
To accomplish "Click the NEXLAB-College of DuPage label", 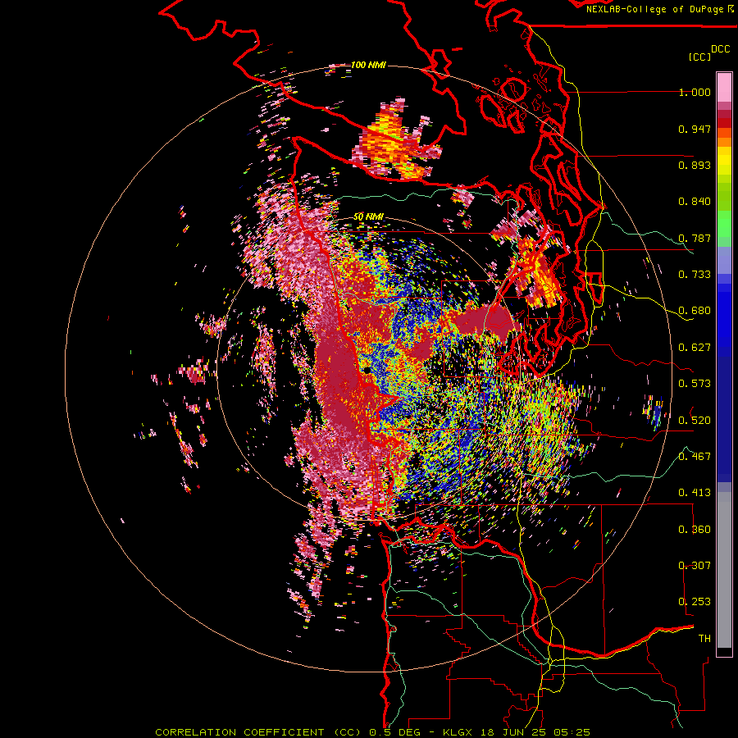I will (x=654, y=9).
